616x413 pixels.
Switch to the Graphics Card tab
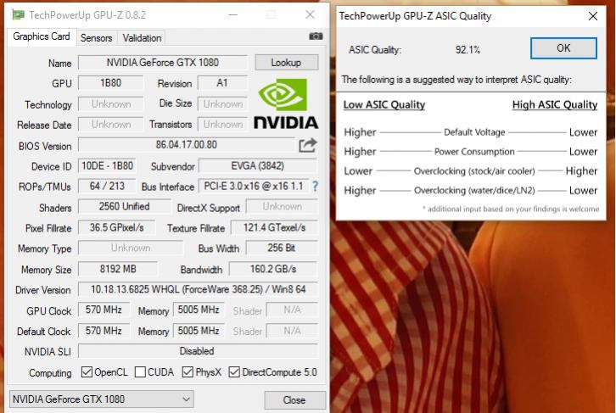pos(42,37)
